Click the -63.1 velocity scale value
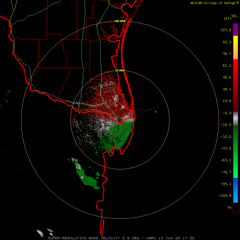This screenshot has height=240, width=240. tap(226, 160)
